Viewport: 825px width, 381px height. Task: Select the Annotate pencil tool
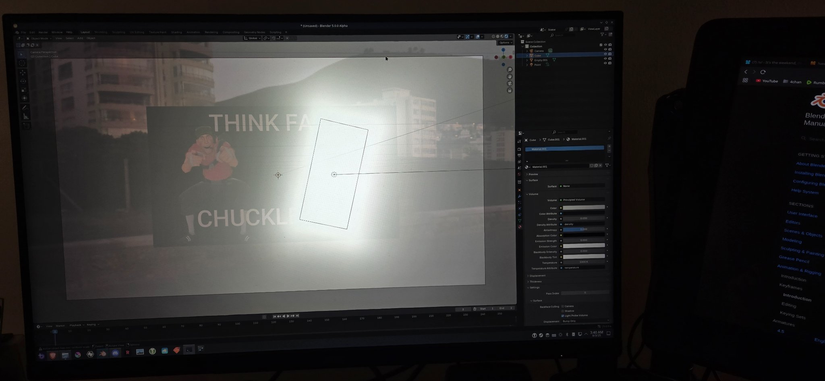[25, 107]
